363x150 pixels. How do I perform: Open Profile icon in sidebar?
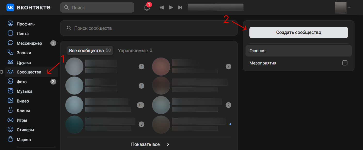pos(10,24)
